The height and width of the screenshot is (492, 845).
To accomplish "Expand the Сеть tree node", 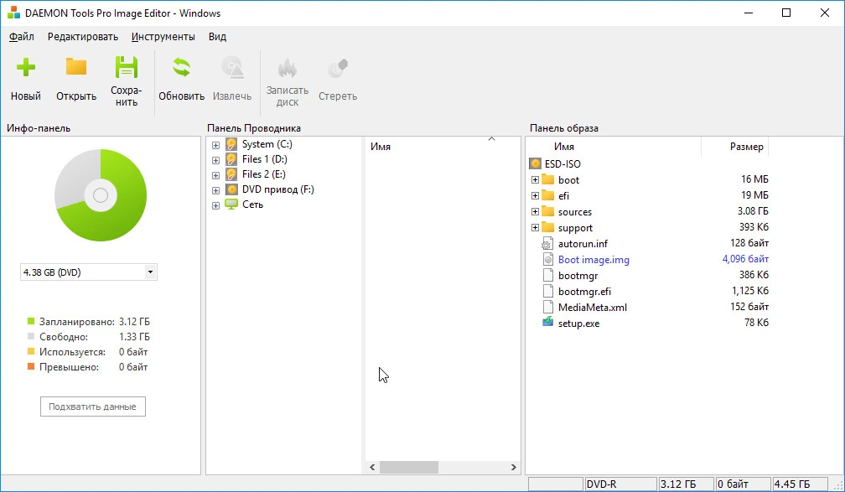I will (x=215, y=205).
